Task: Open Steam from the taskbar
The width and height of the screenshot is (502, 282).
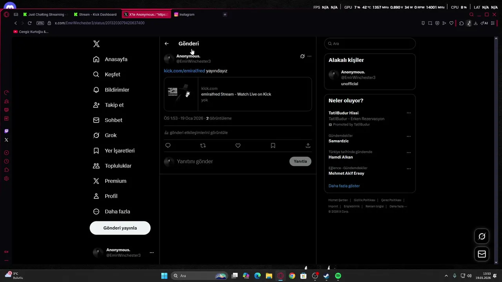Action: tap(326, 276)
